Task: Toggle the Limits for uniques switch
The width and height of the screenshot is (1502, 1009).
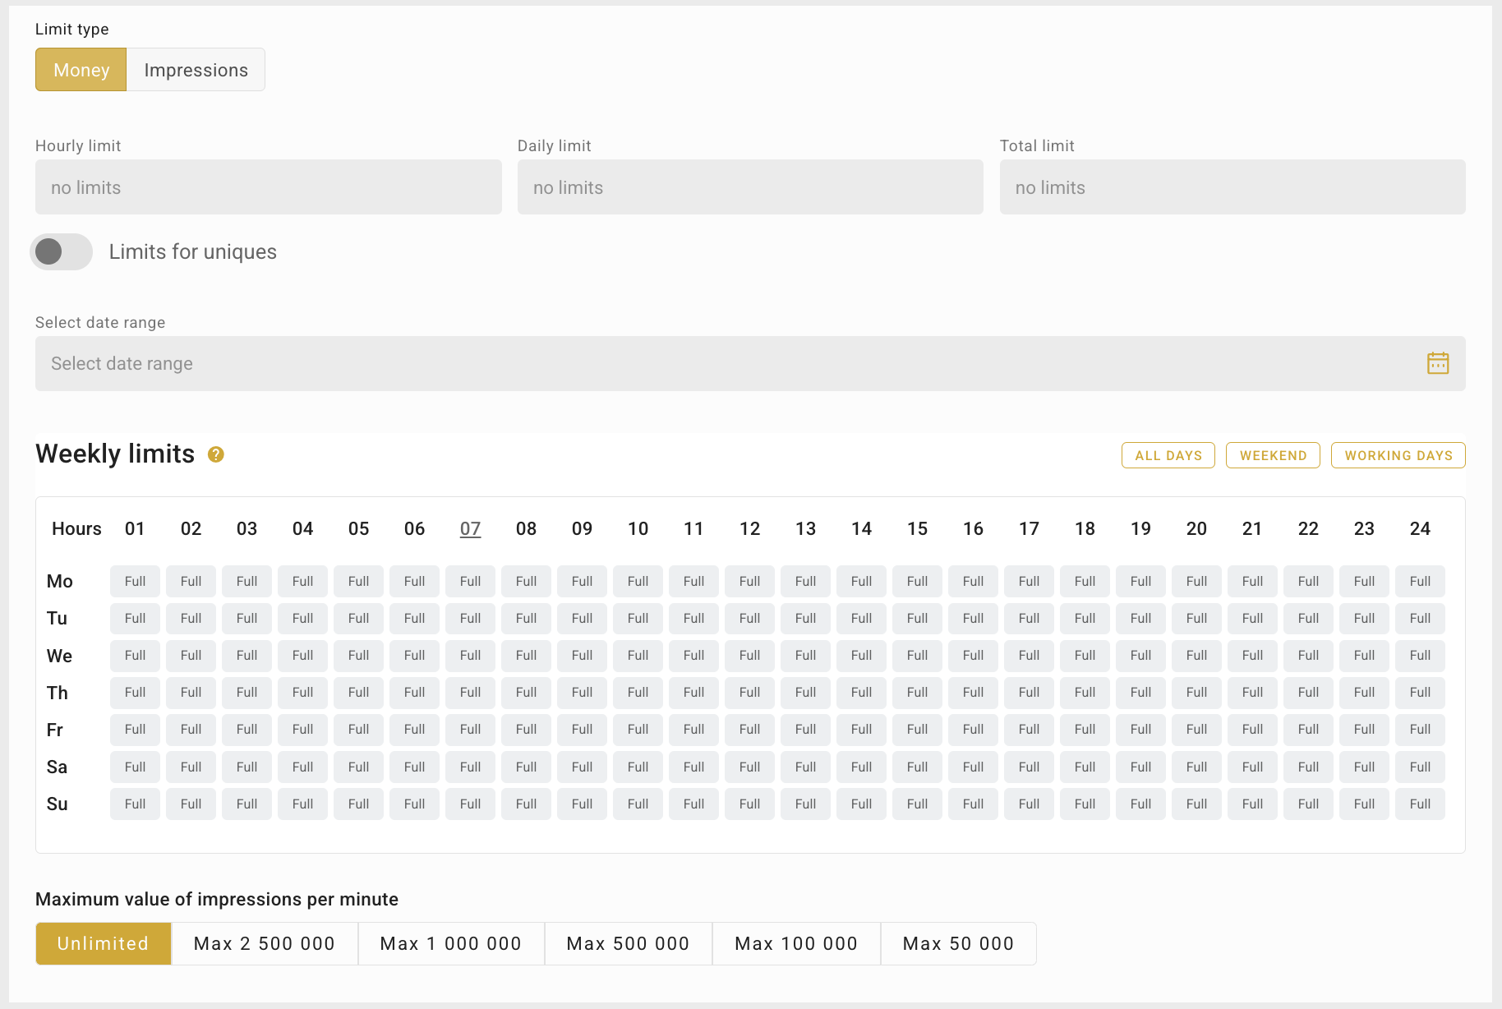Action: click(x=62, y=251)
